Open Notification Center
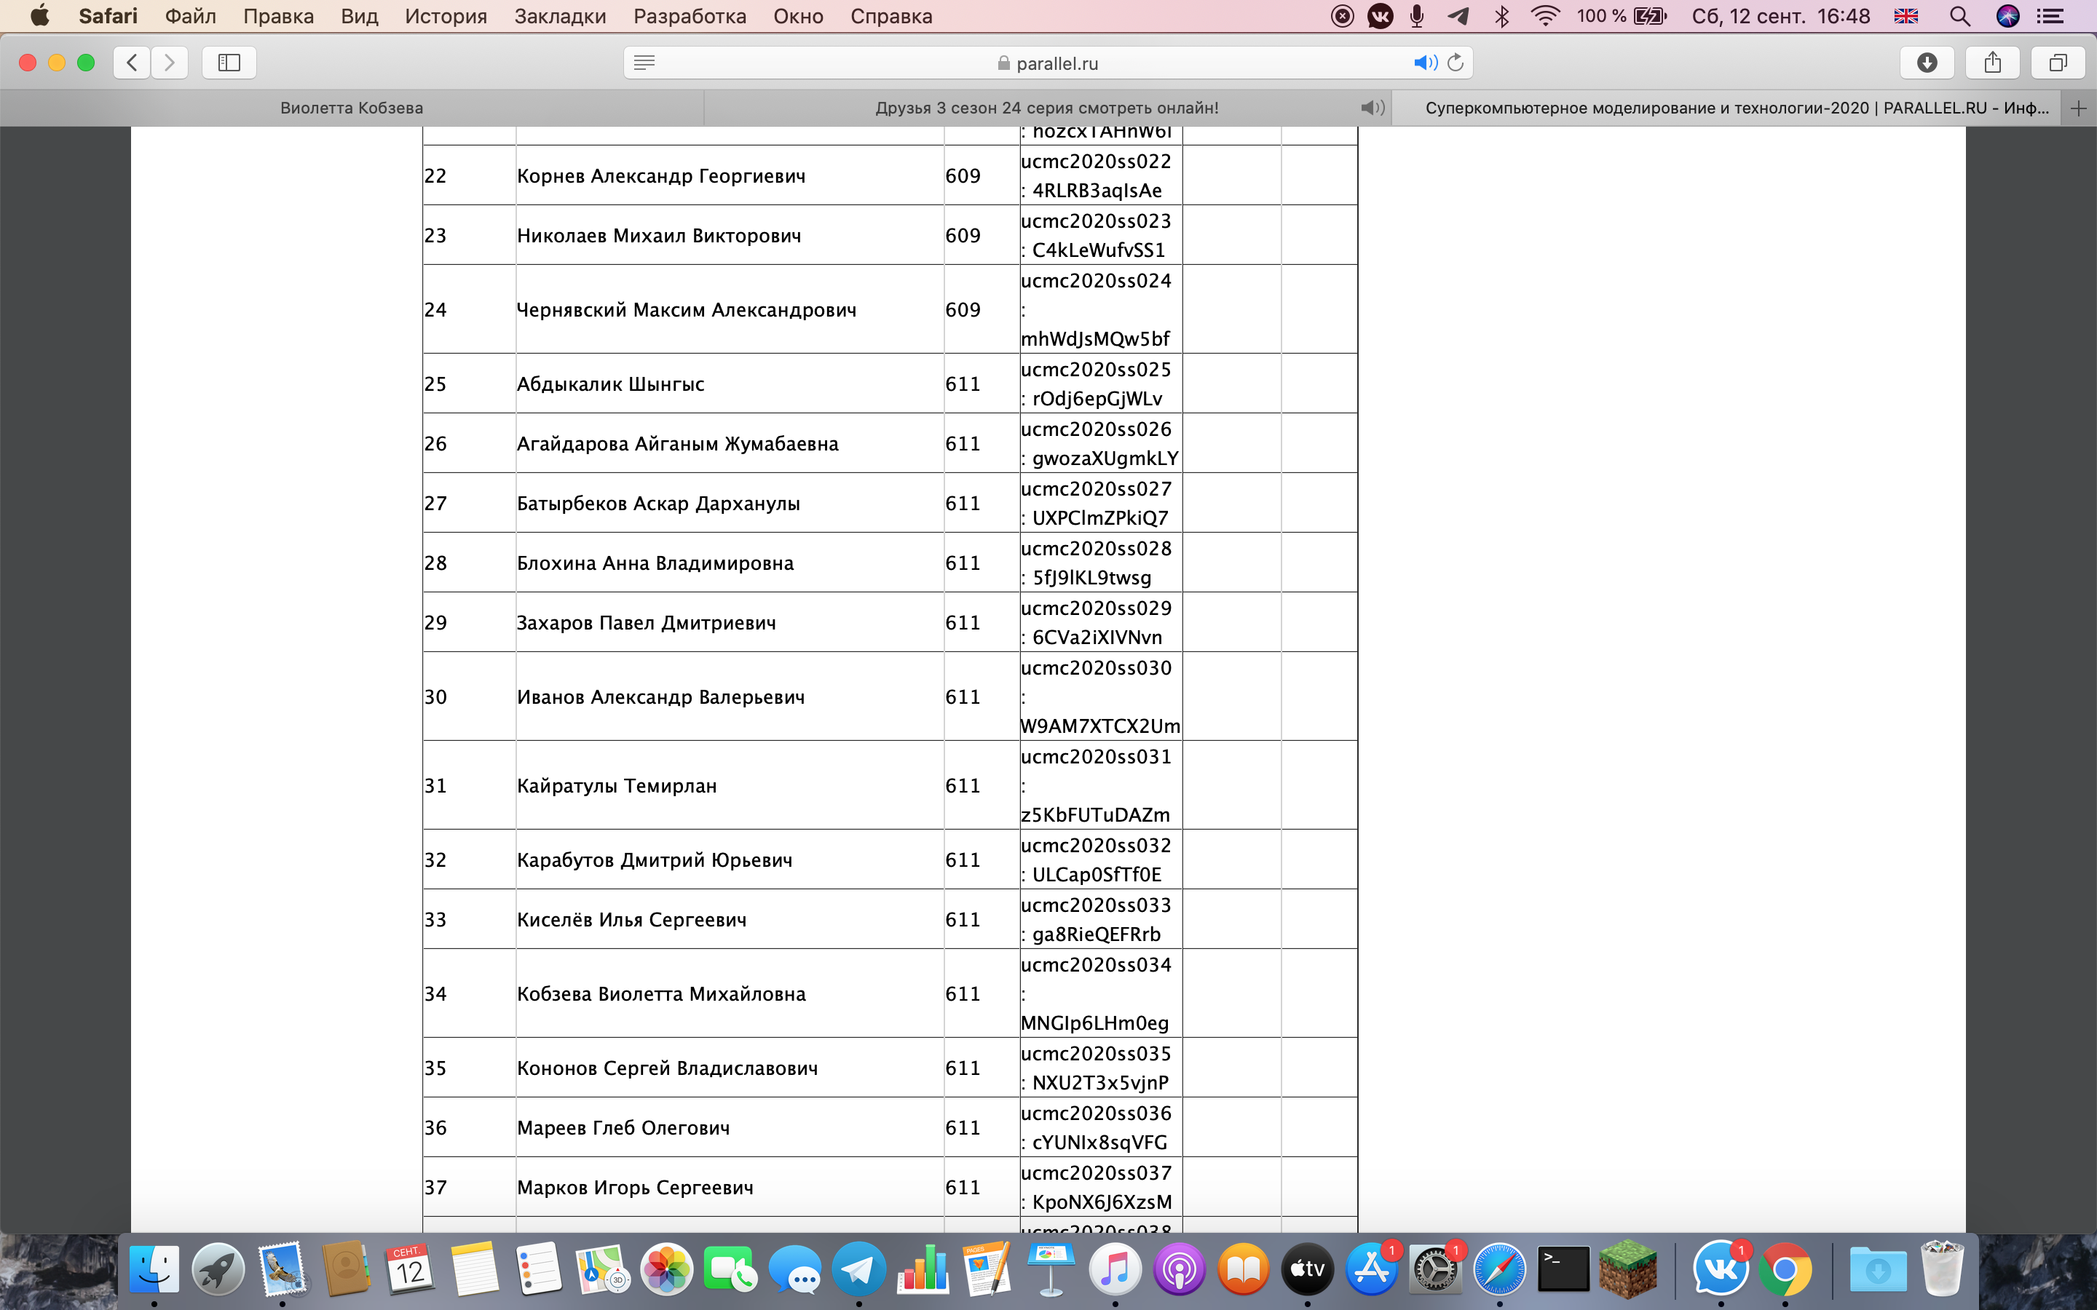Screen dimensions: 2097x1310 (x=2050, y=15)
